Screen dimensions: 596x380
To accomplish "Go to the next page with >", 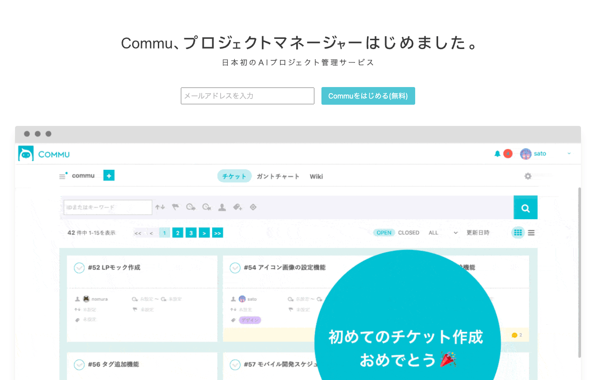I will coord(204,233).
